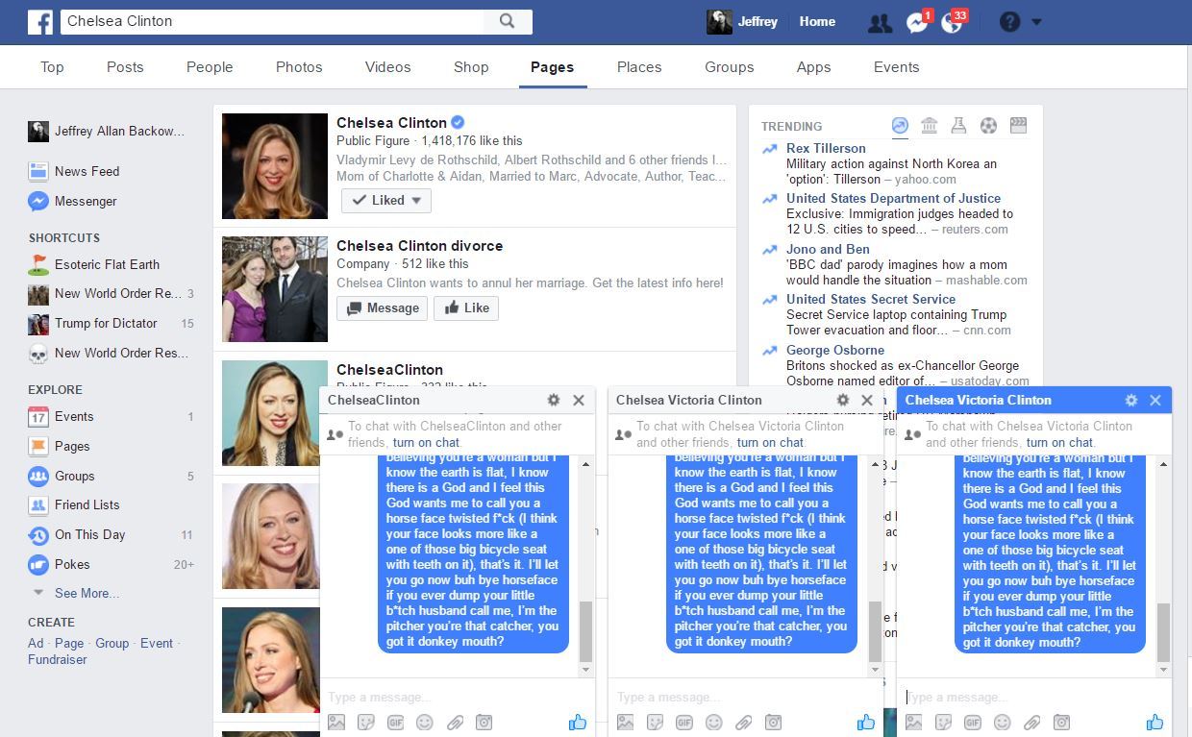The height and width of the screenshot is (737, 1192).
Task: Switch to the Top tab
Action: coord(52,67)
